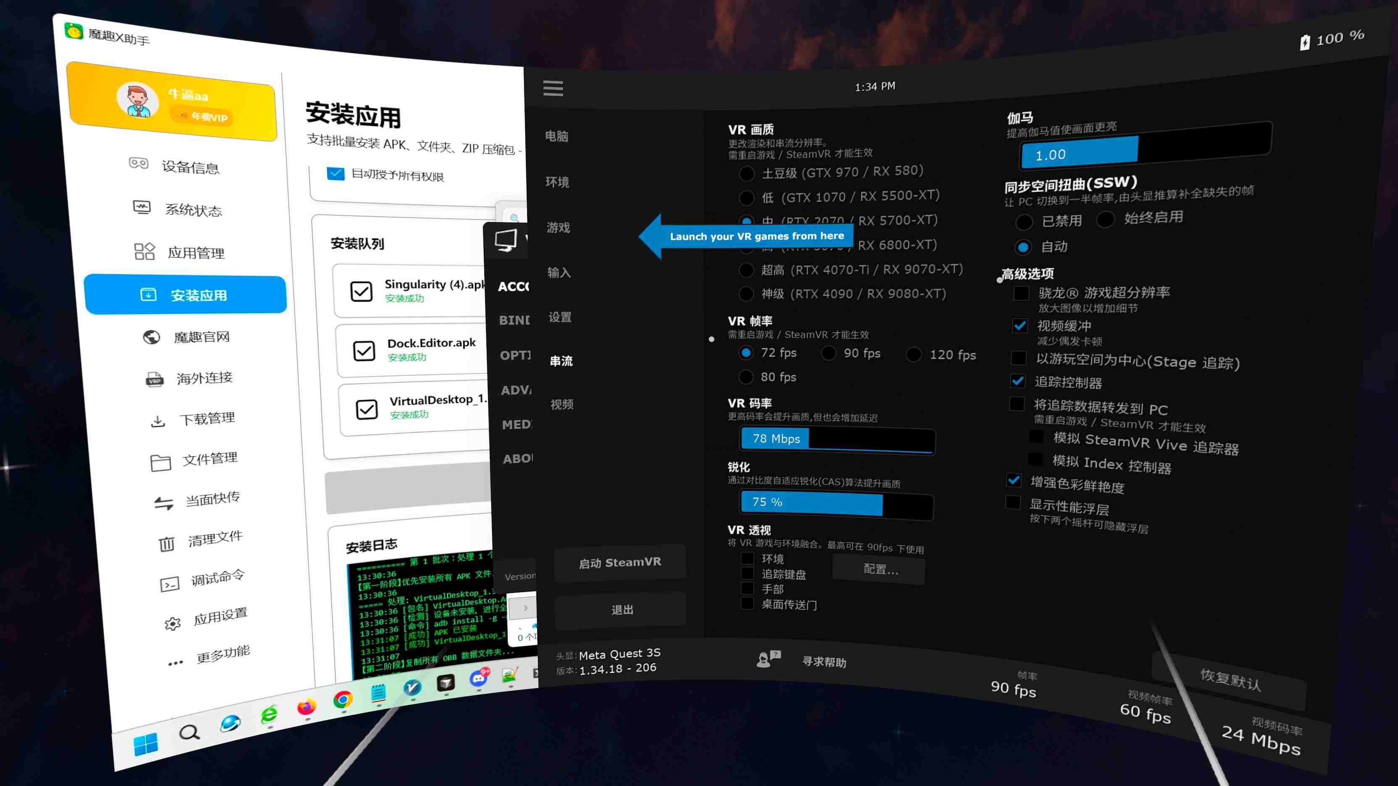This screenshot has width=1398, height=786.
Task: Open 调试命令 terminal entry
Action: 202,580
